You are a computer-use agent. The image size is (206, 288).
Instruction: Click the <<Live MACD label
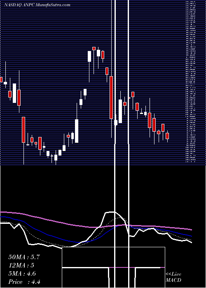[173, 277]
